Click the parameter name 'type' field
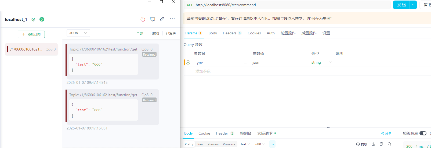Viewport: 431px width, 148px height. (x=218, y=63)
